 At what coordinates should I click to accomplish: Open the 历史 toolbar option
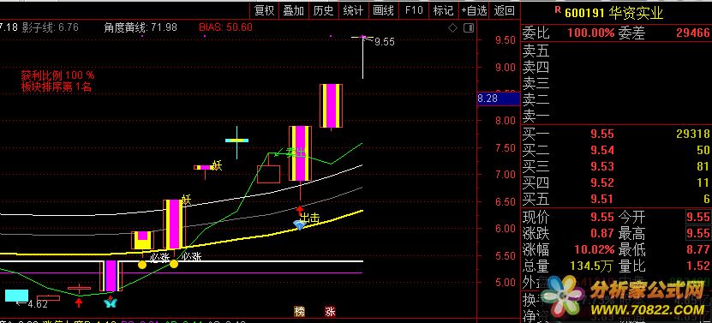(x=323, y=10)
